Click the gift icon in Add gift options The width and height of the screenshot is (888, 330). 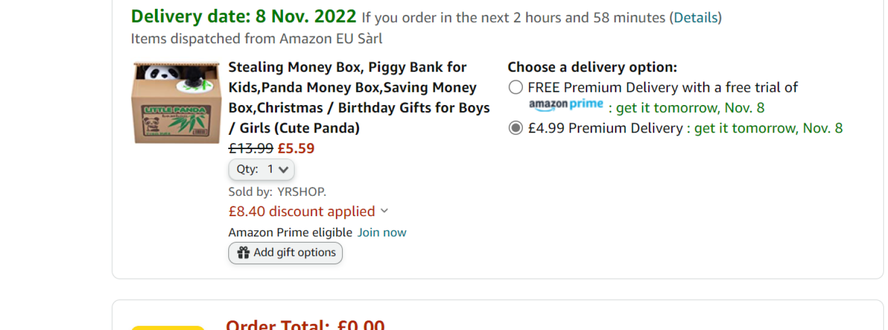pos(243,252)
